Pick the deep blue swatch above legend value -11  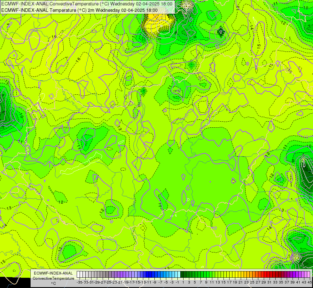tap(147, 275)
